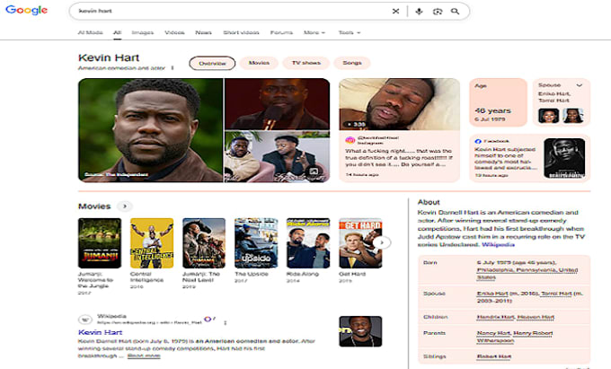611x369 pixels.
Task: Open the Instagram post text about the roast
Action: pos(399,157)
